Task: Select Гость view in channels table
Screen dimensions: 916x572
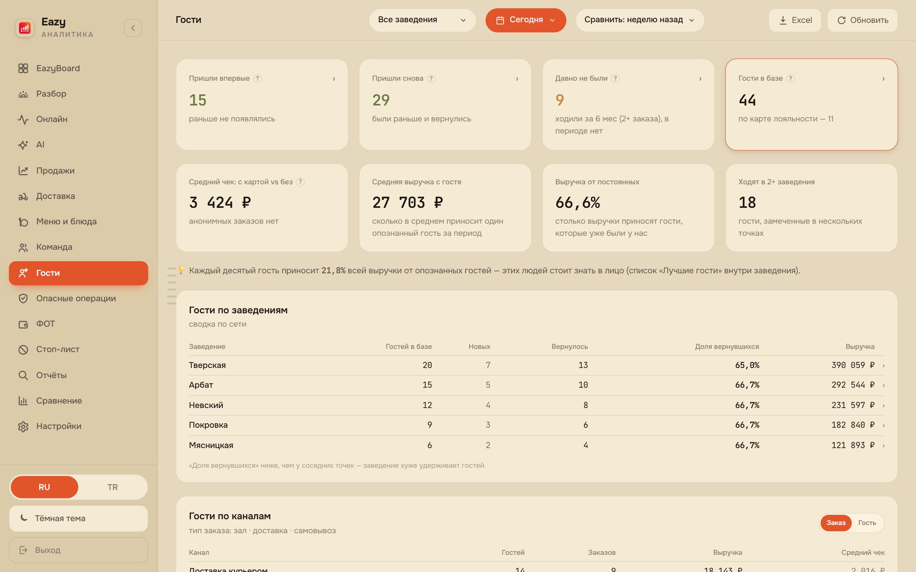Action: click(867, 522)
